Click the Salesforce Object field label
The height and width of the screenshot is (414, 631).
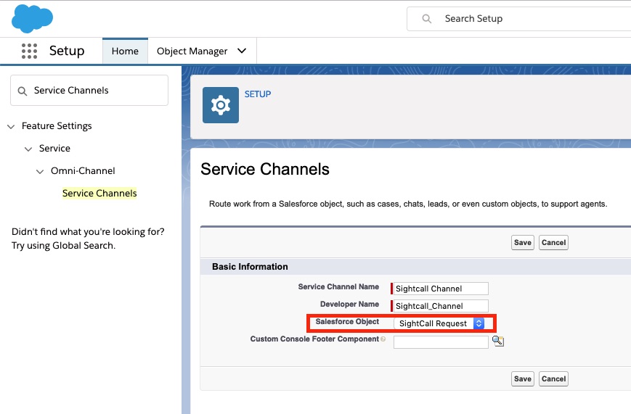pyautogui.click(x=347, y=321)
